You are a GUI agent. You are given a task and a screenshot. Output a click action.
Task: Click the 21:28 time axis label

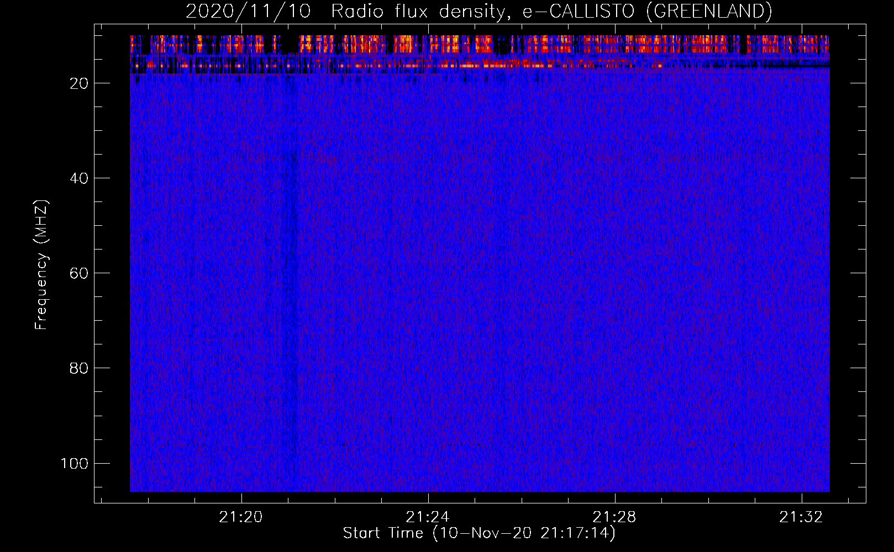[x=614, y=517]
